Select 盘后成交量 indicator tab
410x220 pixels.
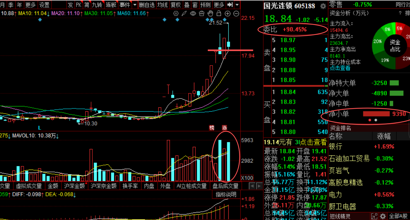[225, 186]
